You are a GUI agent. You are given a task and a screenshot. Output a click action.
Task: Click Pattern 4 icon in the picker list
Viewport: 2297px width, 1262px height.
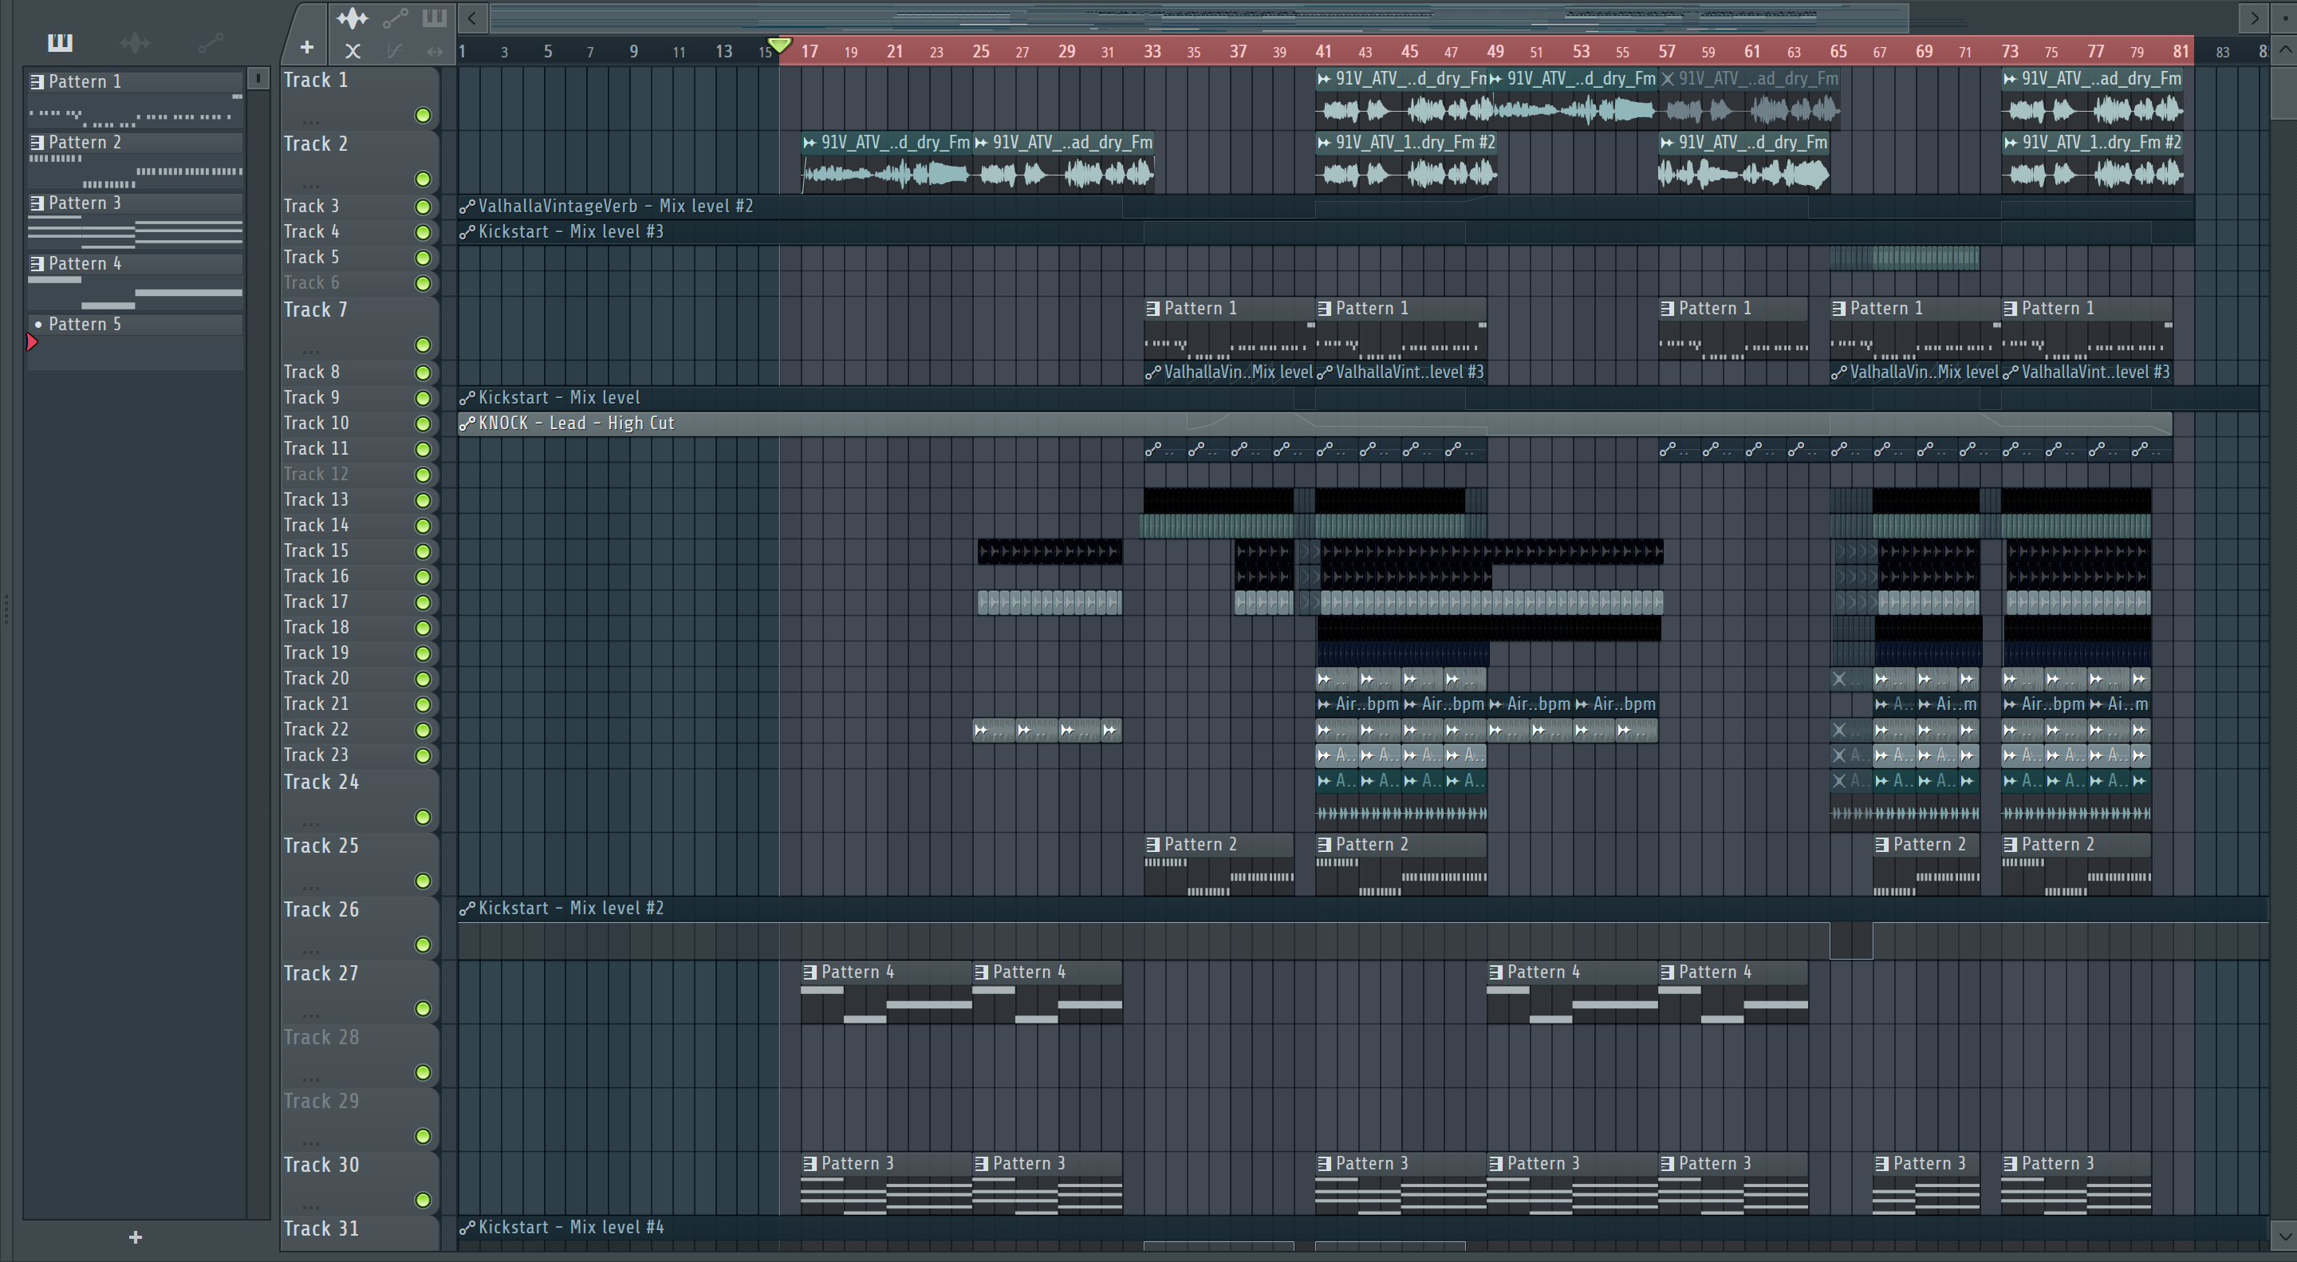click(37, 264)
